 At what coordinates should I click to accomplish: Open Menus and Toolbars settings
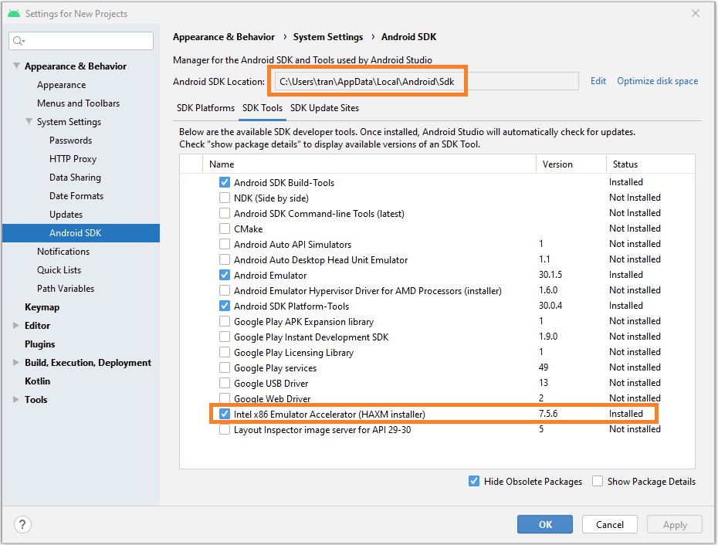78,103
